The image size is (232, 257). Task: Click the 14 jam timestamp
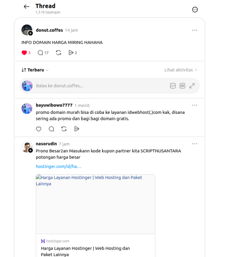pyautogui.click(x=71, y=30)
